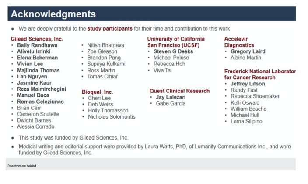The image size is (308, 184).
Task: Click the 'Coauthors are bolded' footnote
Action: point(22,166)
